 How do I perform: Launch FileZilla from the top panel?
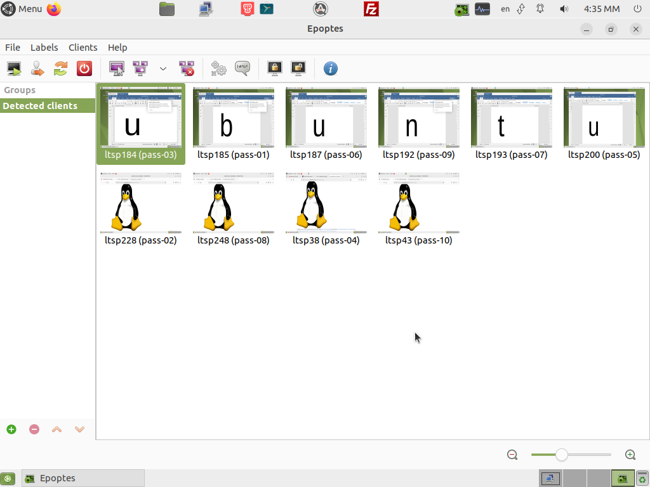pyautogui.click(x=371, y=9)
